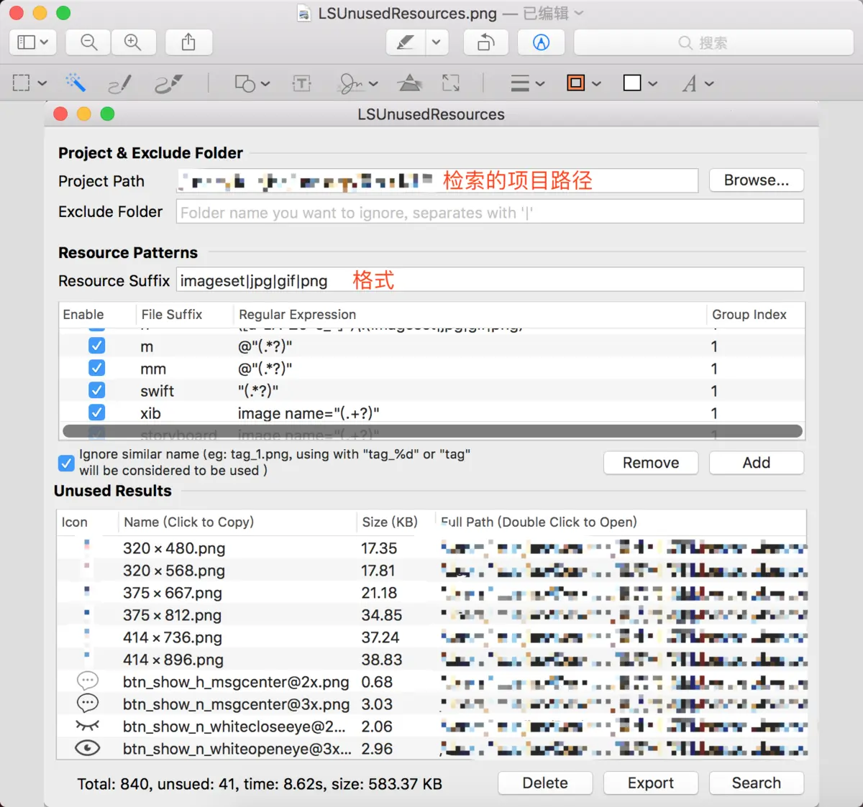Open the border color swatch
Viewport: 863px width, 807px height.
coord(575,83)
